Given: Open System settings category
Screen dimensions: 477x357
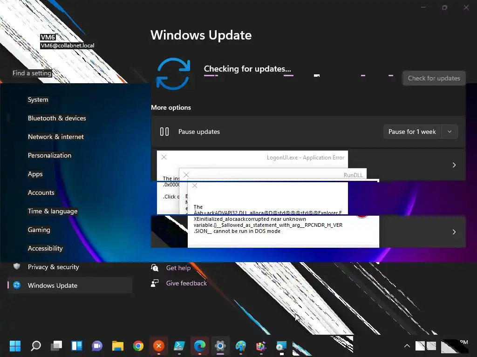Looking at the screenshot, I should (x=38, y=99).
